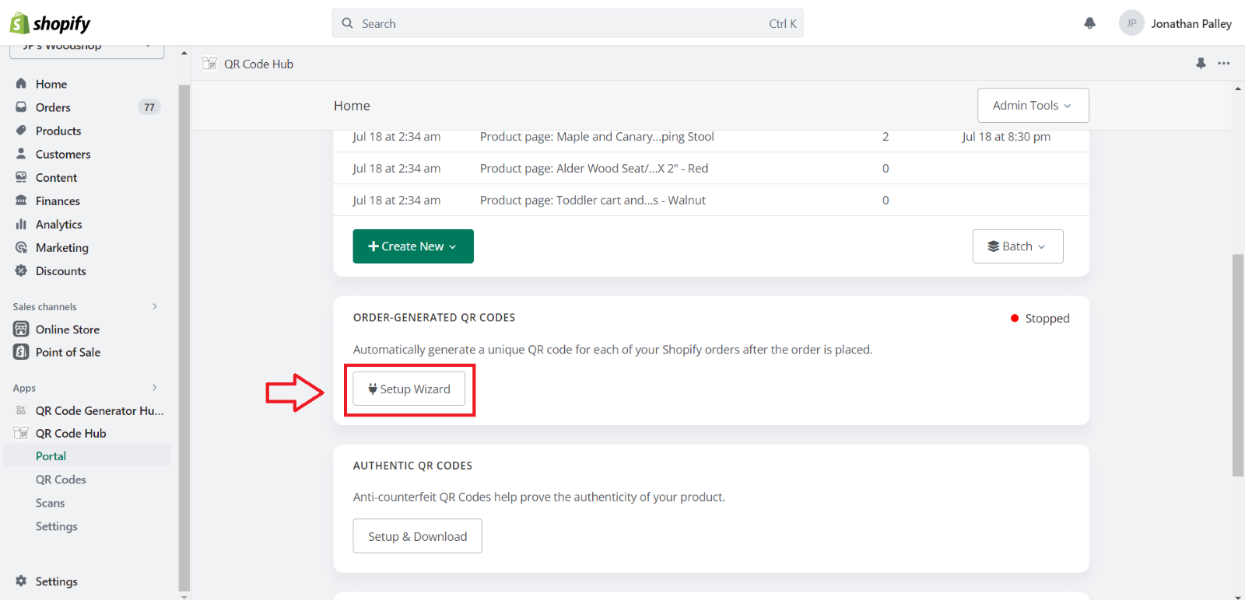Click the Orders count badge 77
Viewport: 1245px width, 600px height.
(149, 107)
